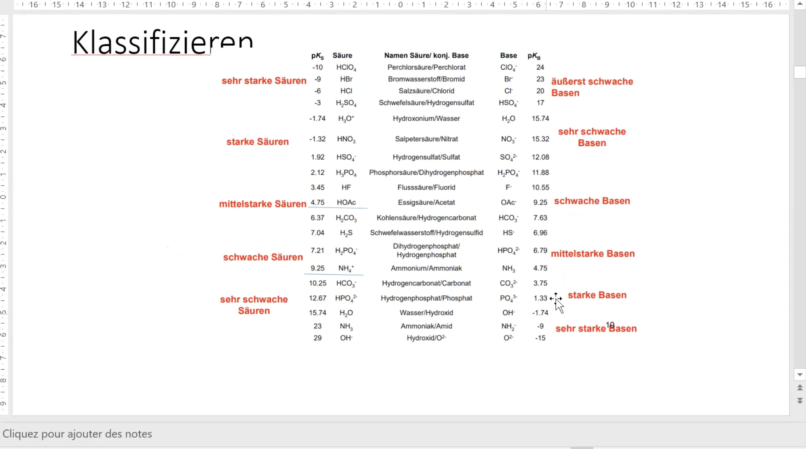Select the 'starke Säuren' red label
Screen dimensions: 806x449
[258, 142]
